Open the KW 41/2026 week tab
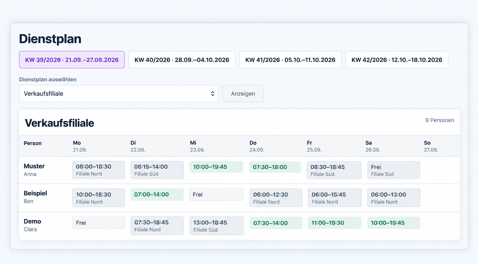 click(290, 60)
